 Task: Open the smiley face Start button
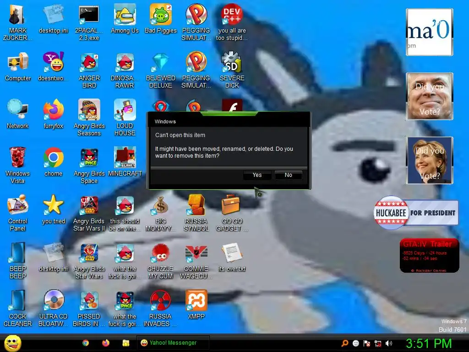(13, 343)
